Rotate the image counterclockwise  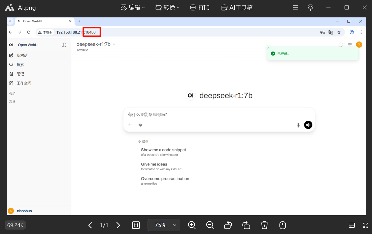tap(228, 225)
